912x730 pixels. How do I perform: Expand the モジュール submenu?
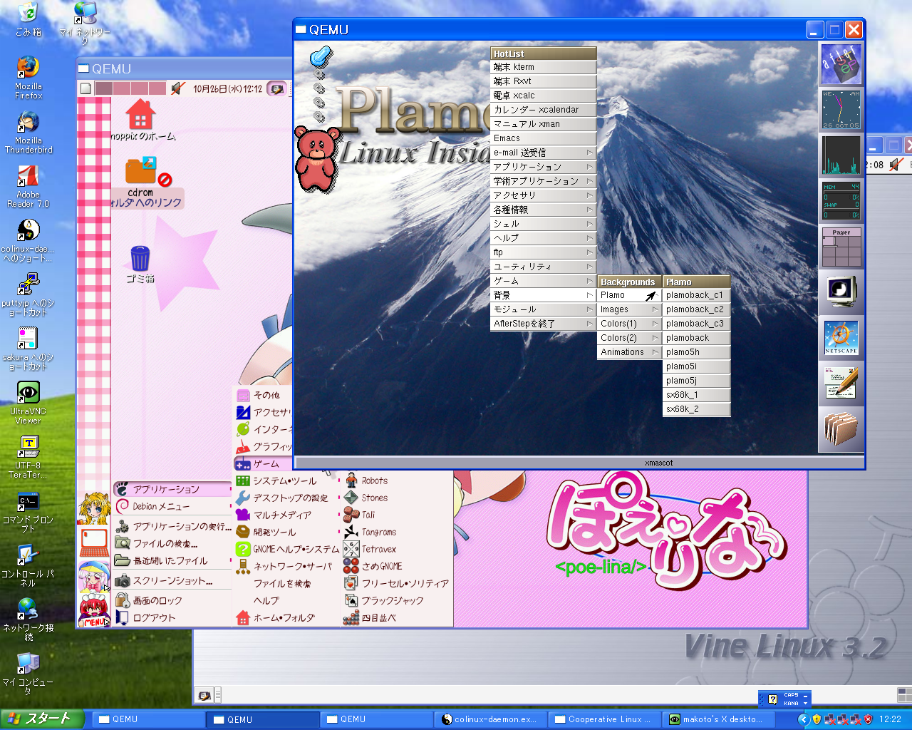pos(543,309)
